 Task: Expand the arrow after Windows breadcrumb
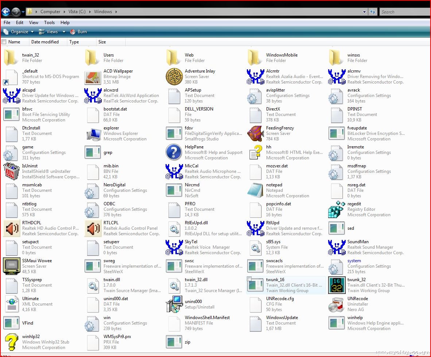pos(116,12)
